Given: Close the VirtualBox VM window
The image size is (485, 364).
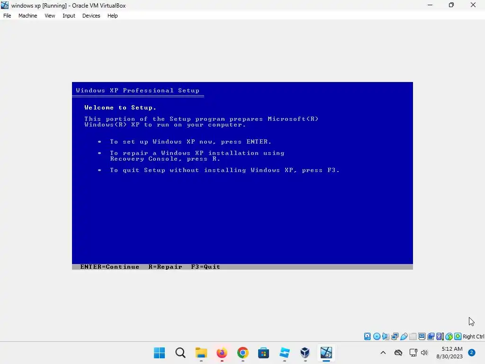Looking at the screenshot, I should click(x=473, y=5).
